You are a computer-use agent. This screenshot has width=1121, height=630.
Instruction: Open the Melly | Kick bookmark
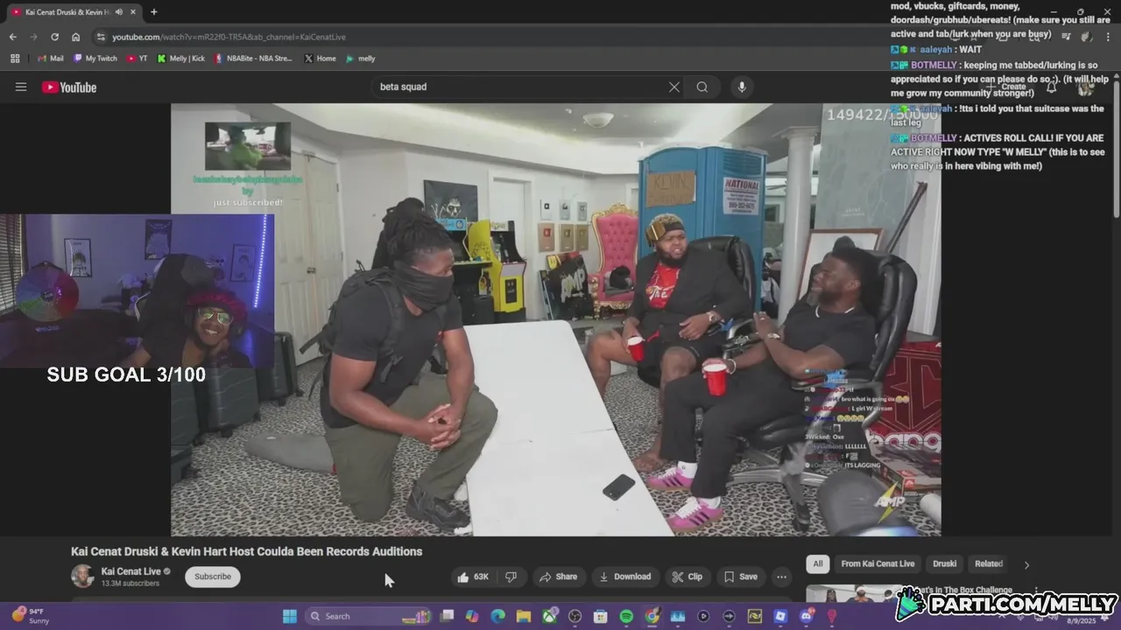pos(181,59)
